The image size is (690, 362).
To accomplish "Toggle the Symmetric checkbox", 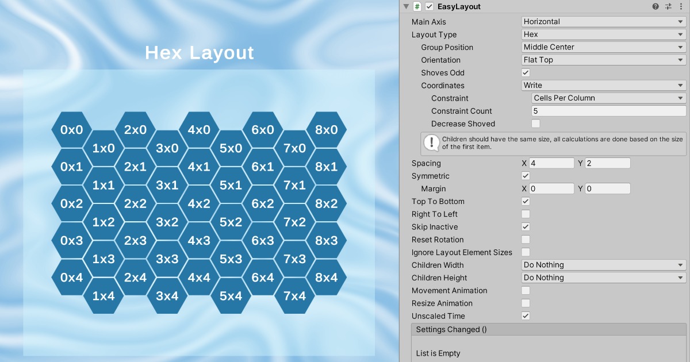I will tap(525, 176).
